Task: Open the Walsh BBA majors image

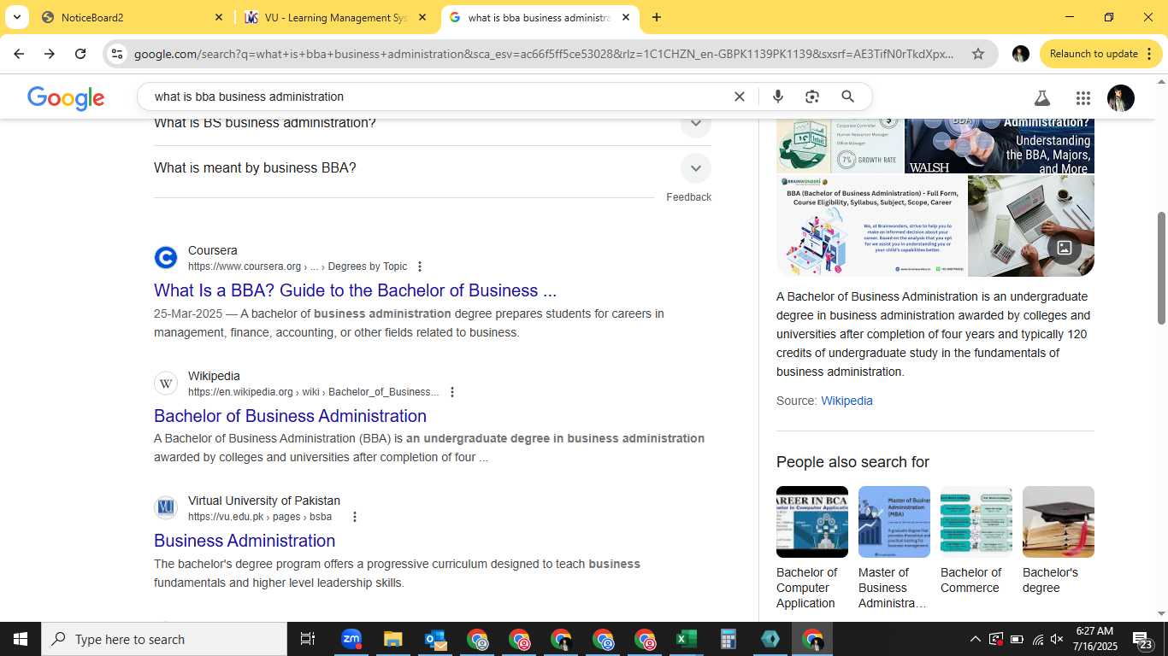Action: (1000, 146)
